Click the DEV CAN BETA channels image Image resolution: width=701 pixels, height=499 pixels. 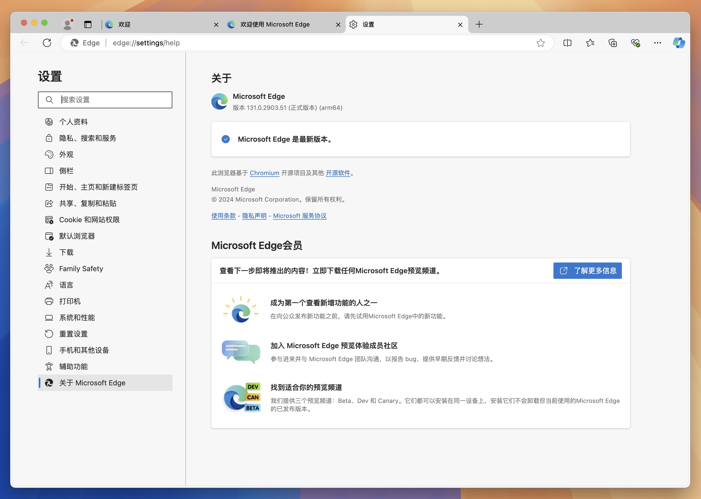pyautogui.click(x=242, y=397)
